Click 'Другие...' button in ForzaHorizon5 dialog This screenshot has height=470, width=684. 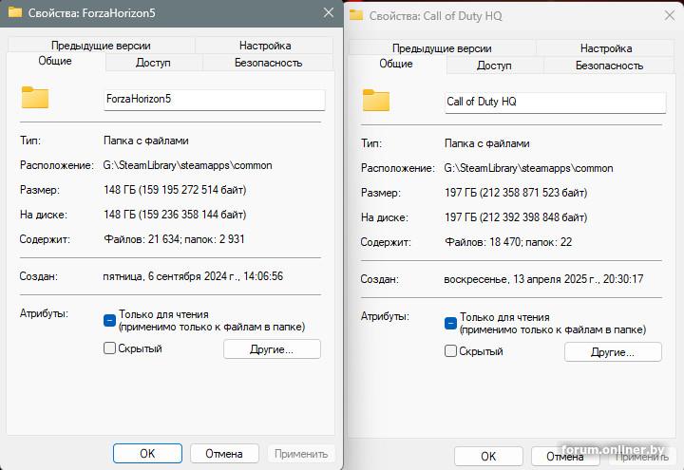pos(272,348)
